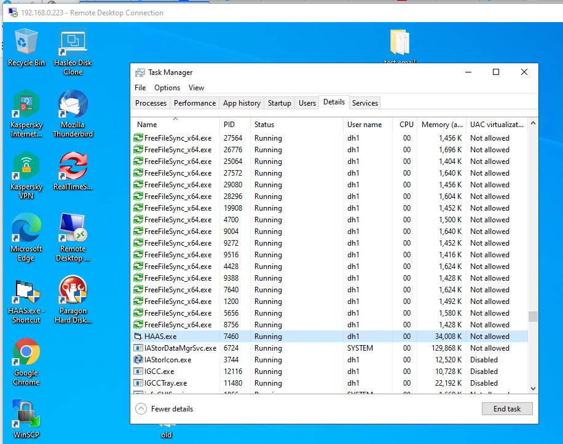Switch to the Startup tab
The height and width of the screenshot is (444, 563).
point(279,103)
